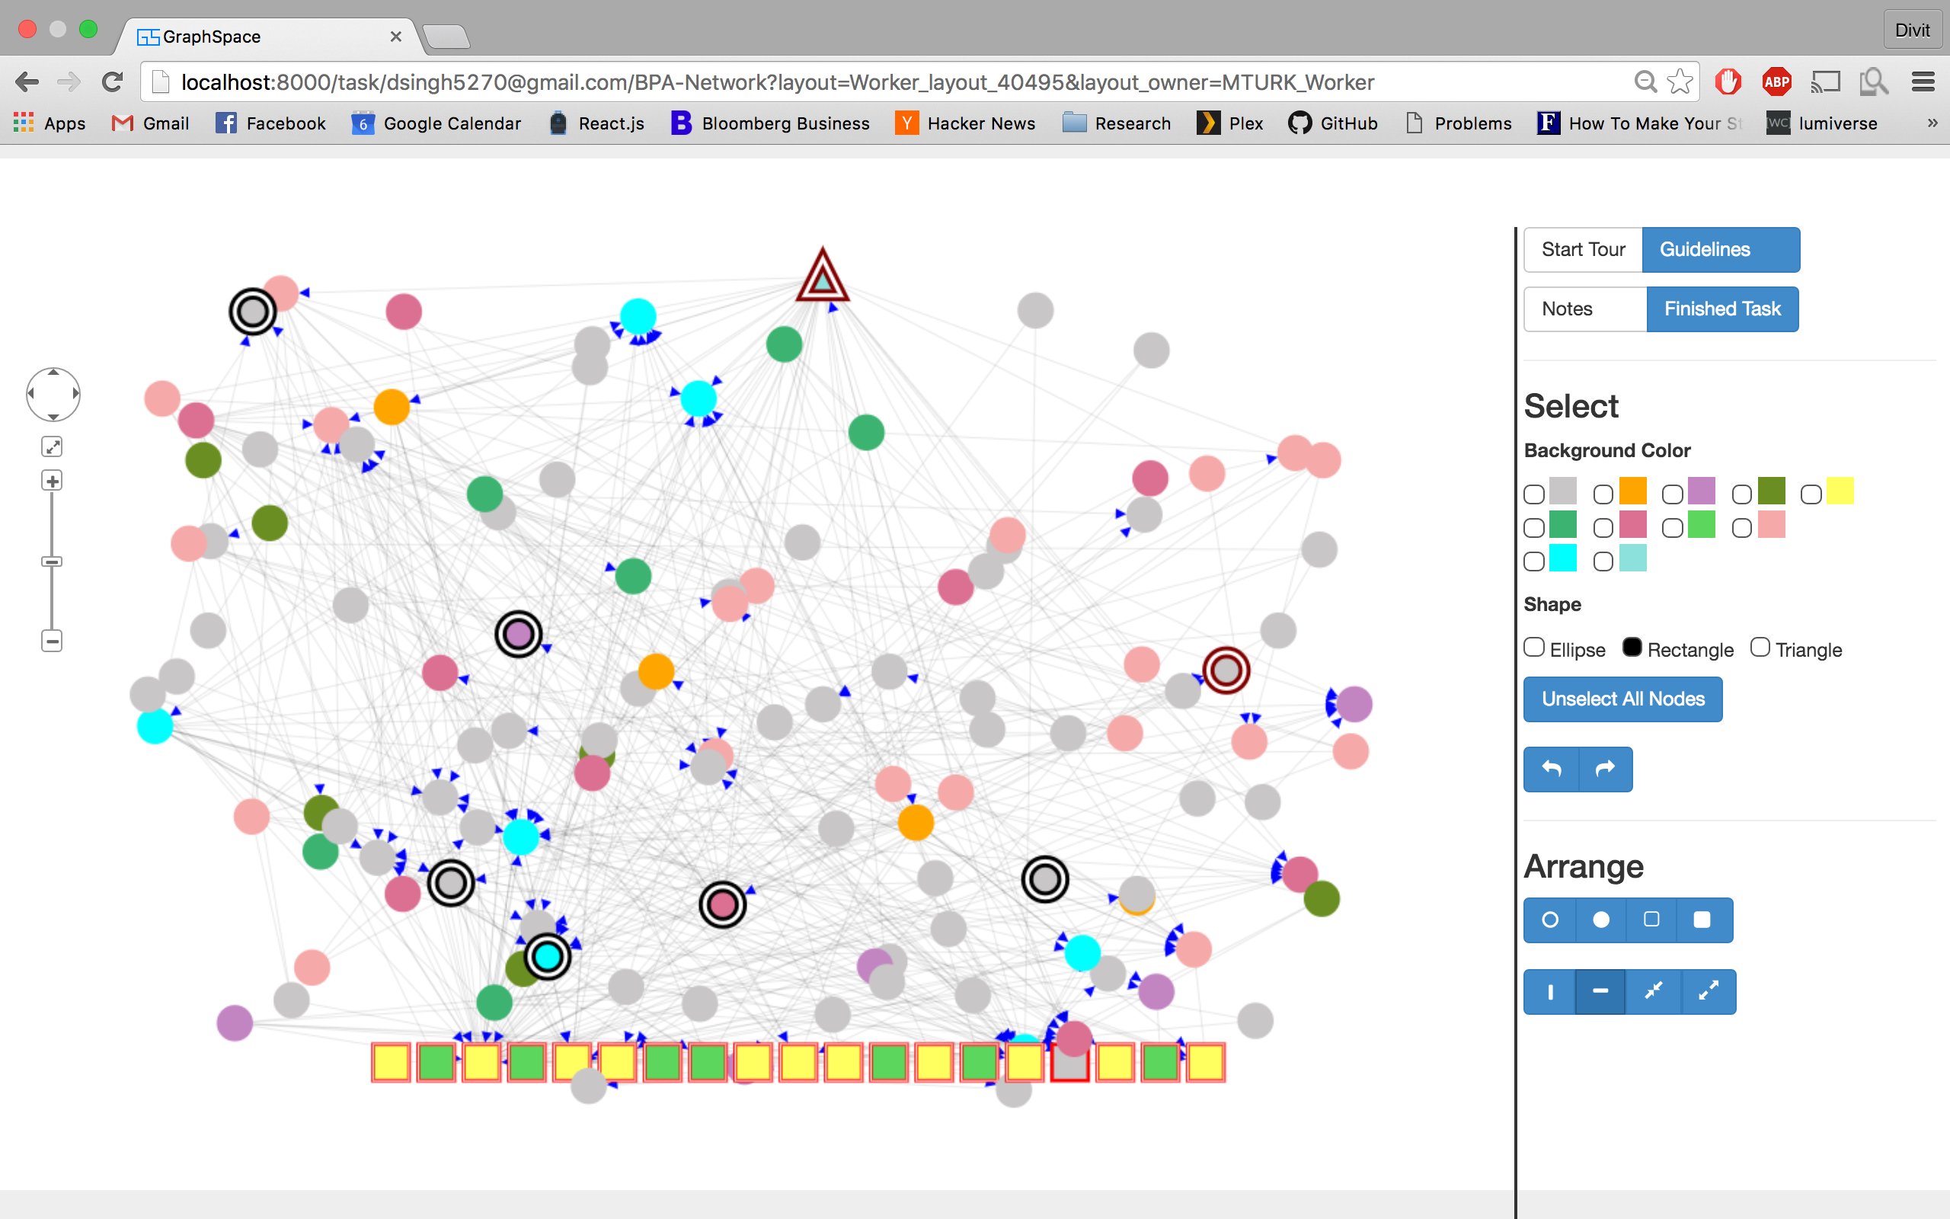
Task: Click the Finished Task button
Action: coord(1722,309)
